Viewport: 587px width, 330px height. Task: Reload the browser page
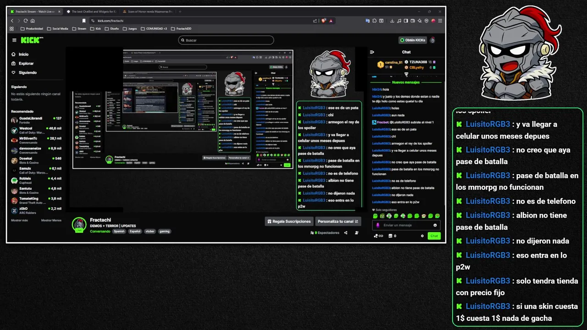pos(26,21)
